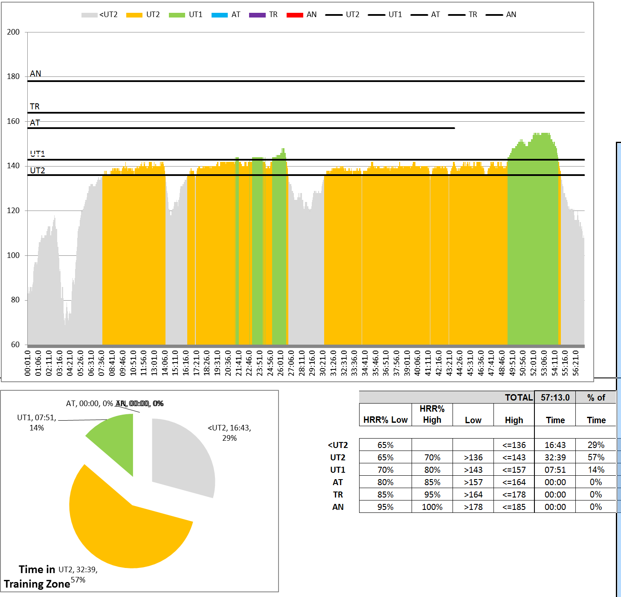Select the blue AT legend swatch
The image size is (621, 597).
point(219,15)
